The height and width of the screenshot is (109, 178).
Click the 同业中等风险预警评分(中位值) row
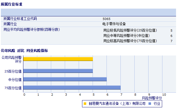[x=138, y=36]
